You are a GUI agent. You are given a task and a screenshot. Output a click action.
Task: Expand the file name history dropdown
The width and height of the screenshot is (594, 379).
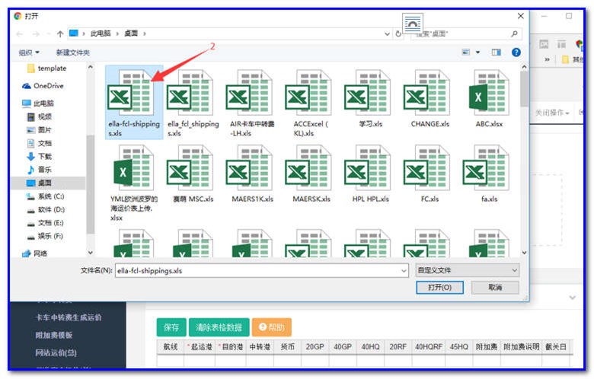pyautogui.click(x=404, y=270)
